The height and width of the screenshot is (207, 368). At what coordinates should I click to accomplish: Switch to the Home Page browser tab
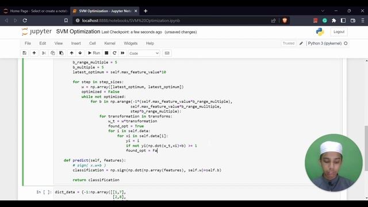coord(36,11)
